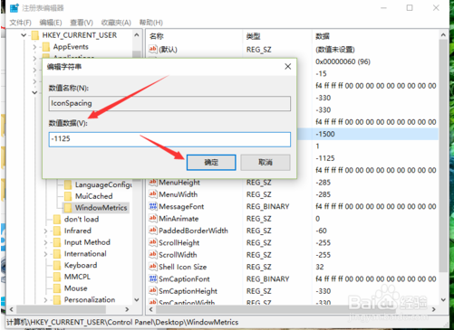The image size is (454, 330).
Task: Open the 收藏夹(A) menu
Action: click(116, 23)
